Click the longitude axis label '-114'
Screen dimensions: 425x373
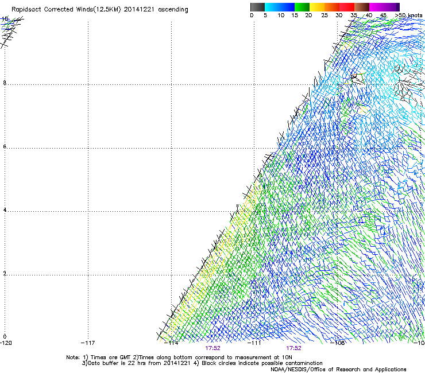(x=172, y=343)
